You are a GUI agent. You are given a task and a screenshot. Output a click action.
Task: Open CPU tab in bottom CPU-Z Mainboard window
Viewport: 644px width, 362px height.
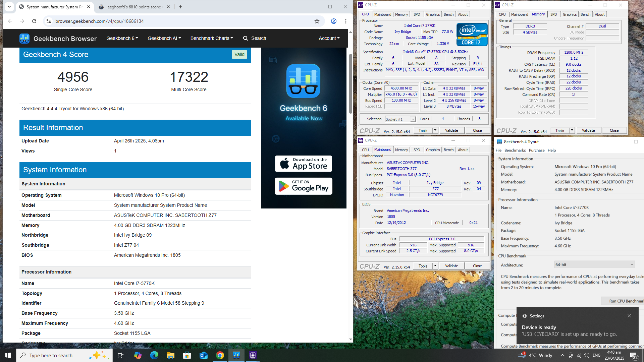[x=365, y=150]
